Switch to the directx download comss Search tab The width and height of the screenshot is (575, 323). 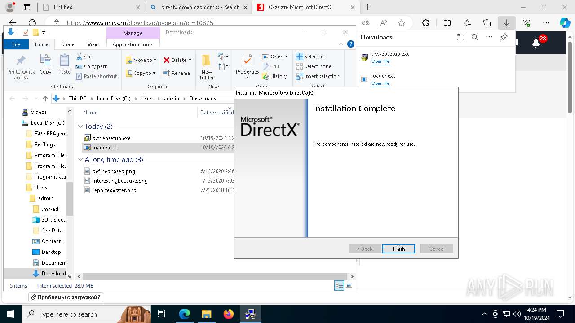click(x=200, y=7)
